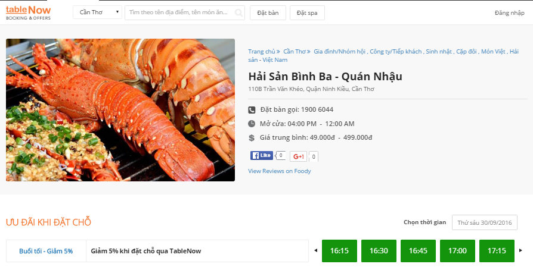Open the lobster restaurant photo
Screen dimensions: 533x267
[x=120, y=110]
